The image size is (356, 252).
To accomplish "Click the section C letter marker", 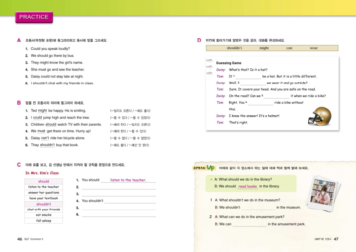I will (x=19, y=165).
